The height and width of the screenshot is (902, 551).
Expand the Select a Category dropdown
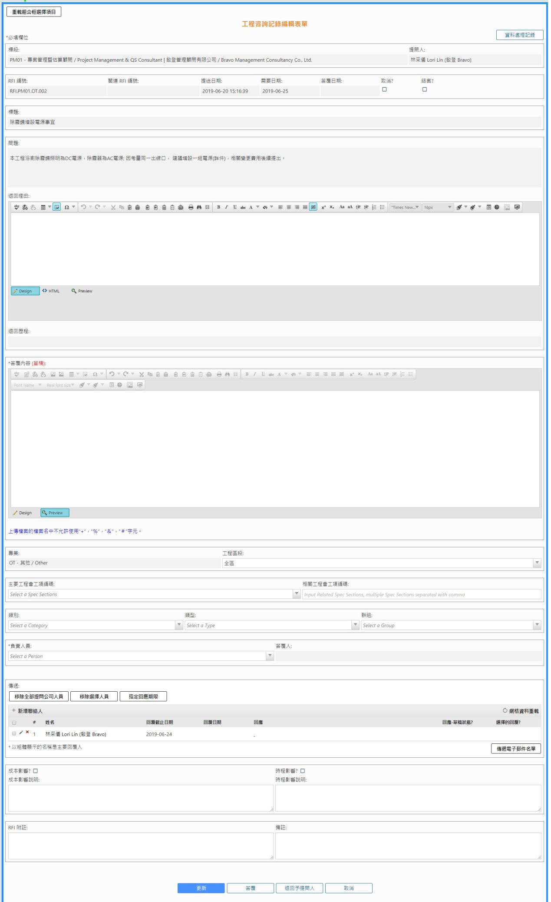click(179, 625)
